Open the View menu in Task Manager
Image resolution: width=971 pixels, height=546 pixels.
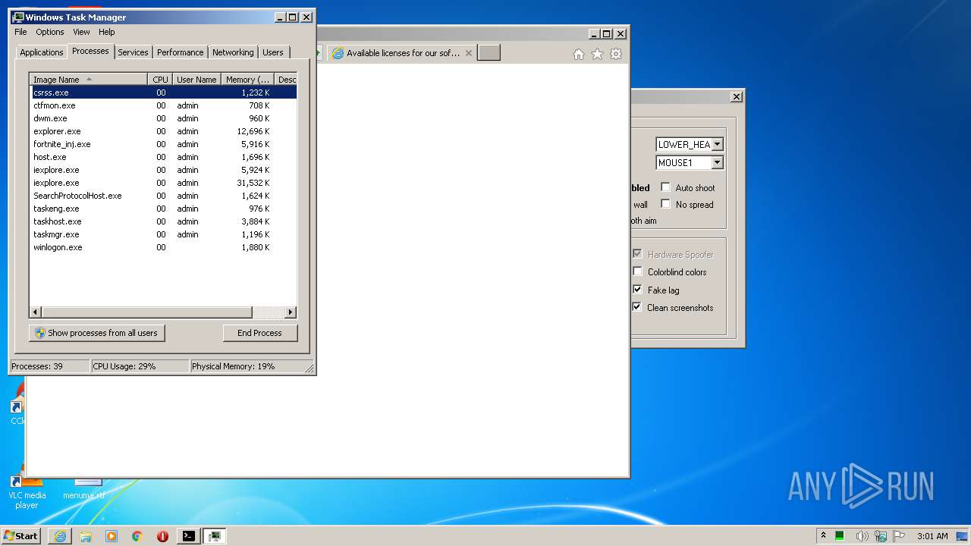(x=81, y=32)
